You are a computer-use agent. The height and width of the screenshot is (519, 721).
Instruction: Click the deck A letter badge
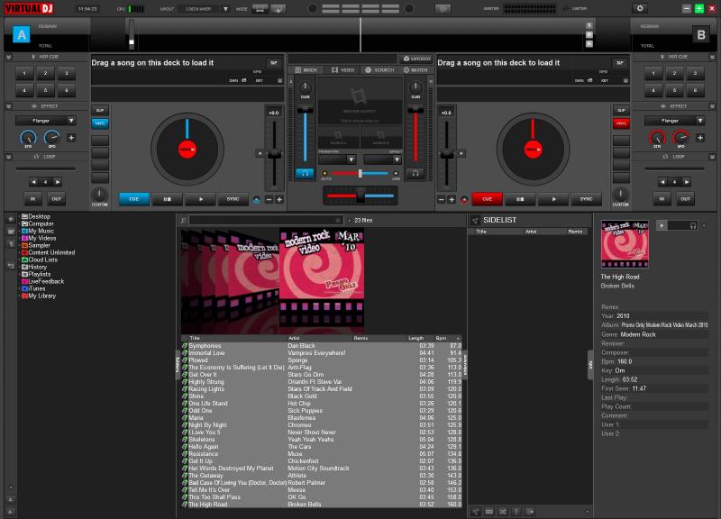click(21, 34)
